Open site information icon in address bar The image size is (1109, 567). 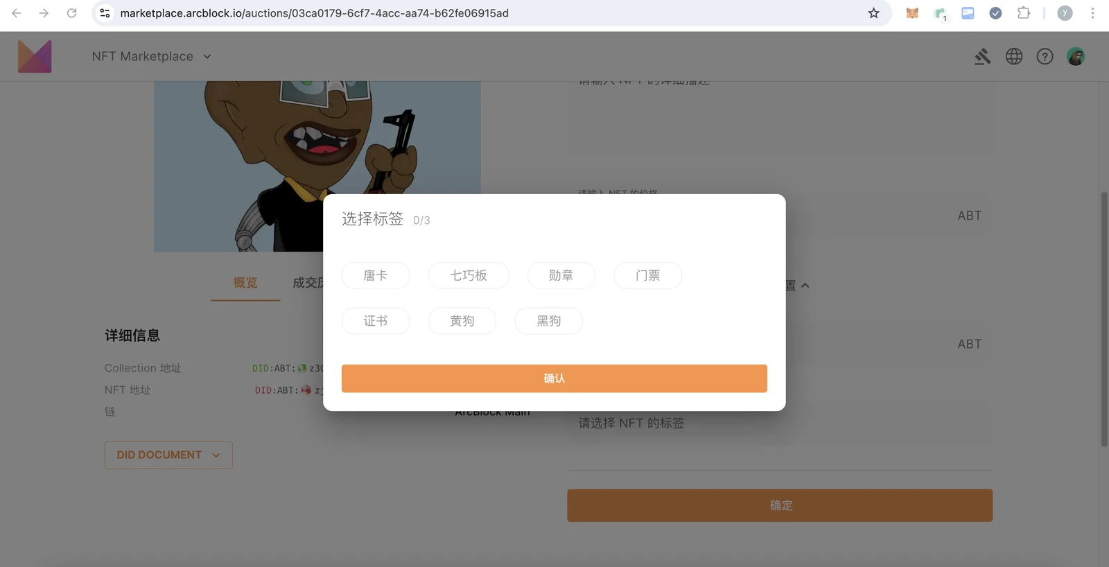[x=105, y=13]
